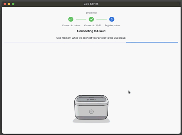Click the 'One moment while we connect' message
This screenshot has height=135, width=182.
point(91,38)
